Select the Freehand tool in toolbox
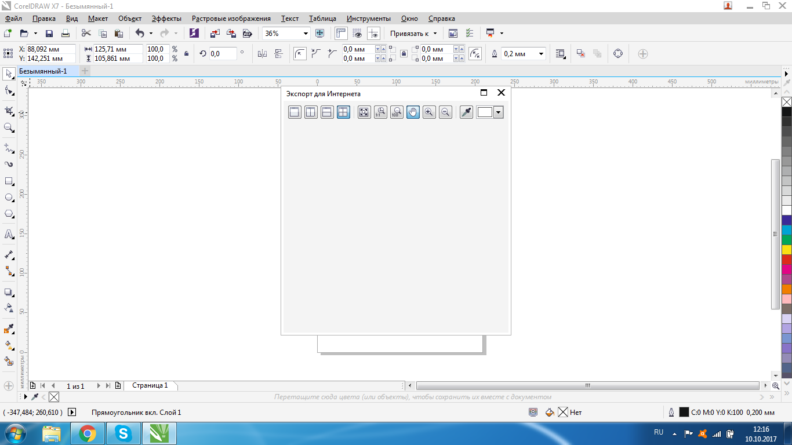 pyautogui.click(x=9, y=148)
